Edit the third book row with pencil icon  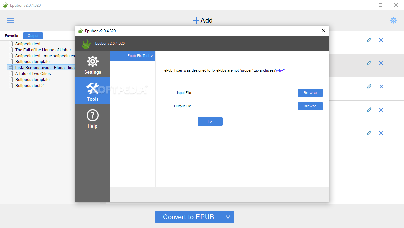point(369,86)
